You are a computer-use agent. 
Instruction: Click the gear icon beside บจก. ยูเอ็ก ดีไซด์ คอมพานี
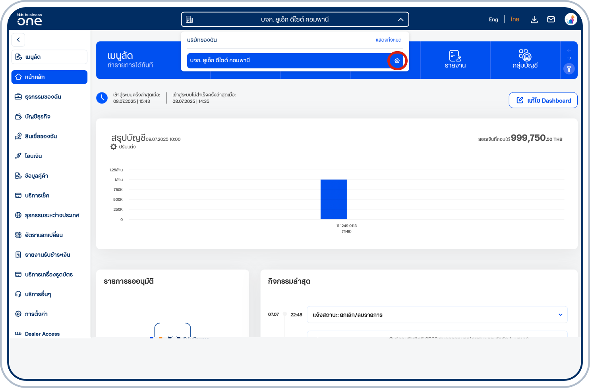coord(397,61)
